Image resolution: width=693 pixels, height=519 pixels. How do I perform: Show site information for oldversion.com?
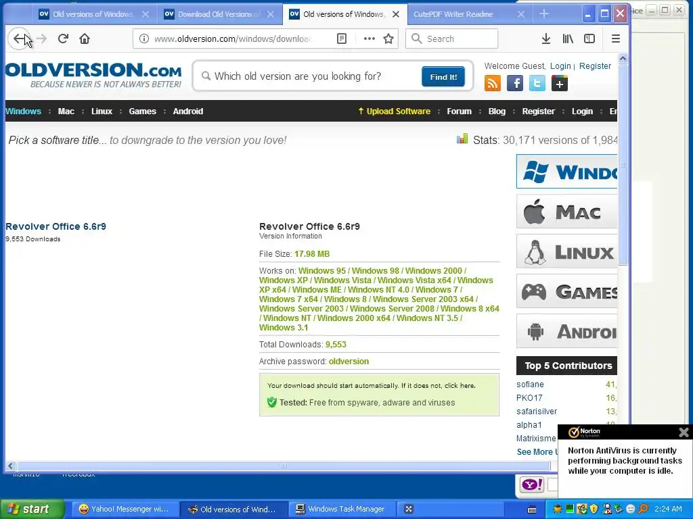(144, 39)
